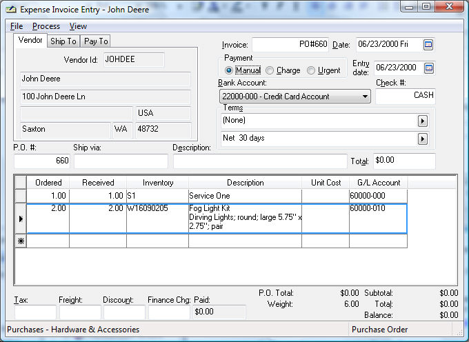Switch to the Vendor tab
This screenshot has height=342, width=469.
30,41
